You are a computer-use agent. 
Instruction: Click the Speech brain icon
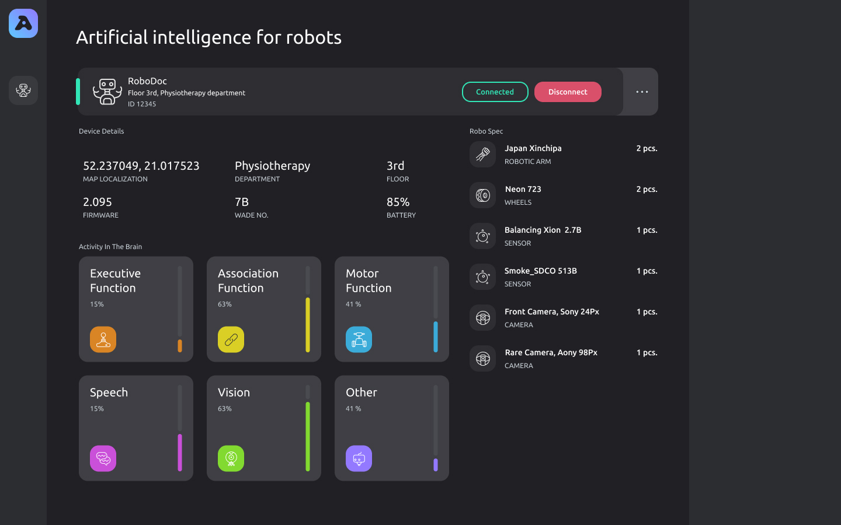coord(103,458)
